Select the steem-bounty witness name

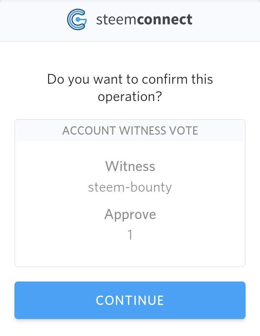point(130,188)
